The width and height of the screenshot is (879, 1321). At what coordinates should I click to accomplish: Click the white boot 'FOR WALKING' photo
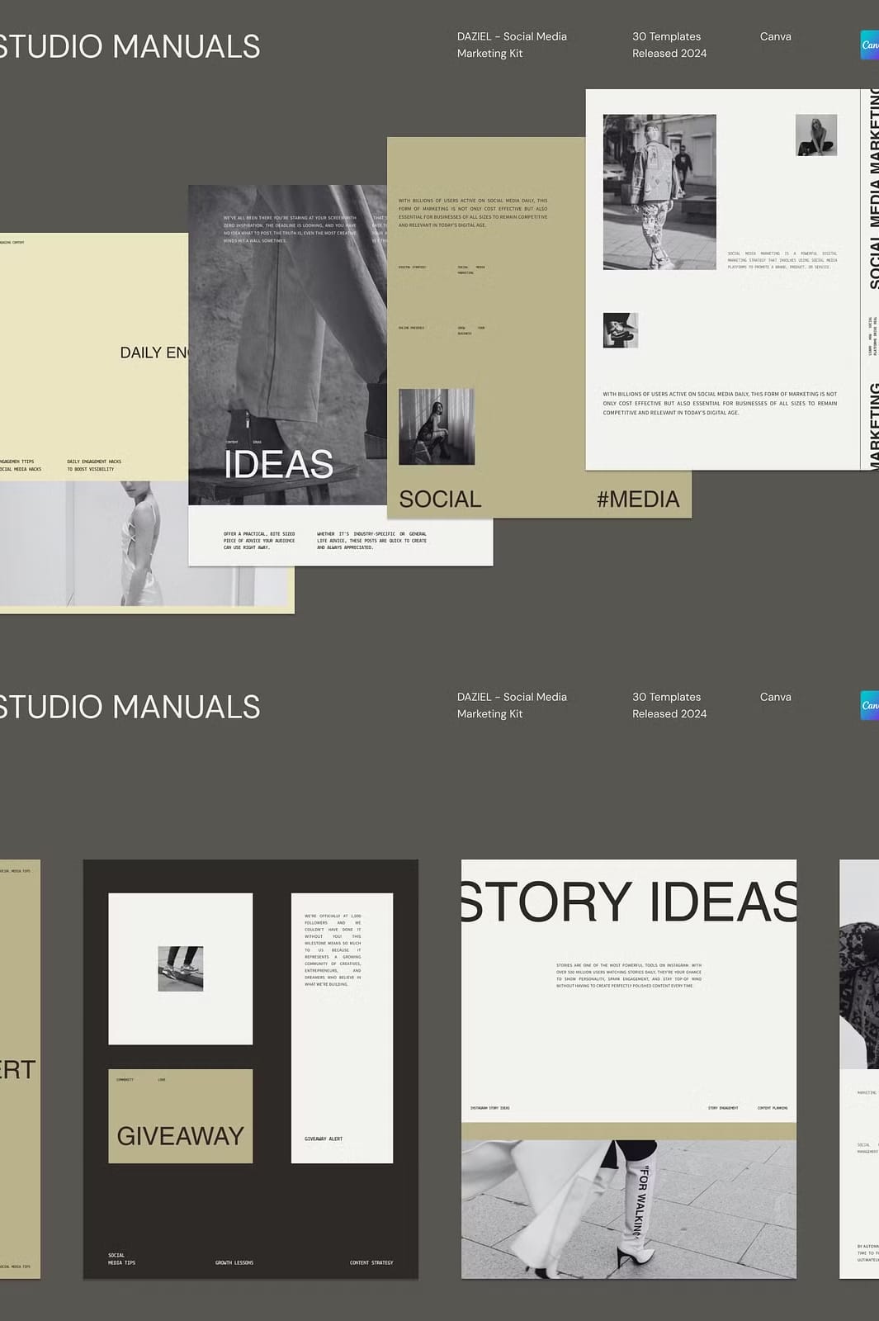point(628,1209)
